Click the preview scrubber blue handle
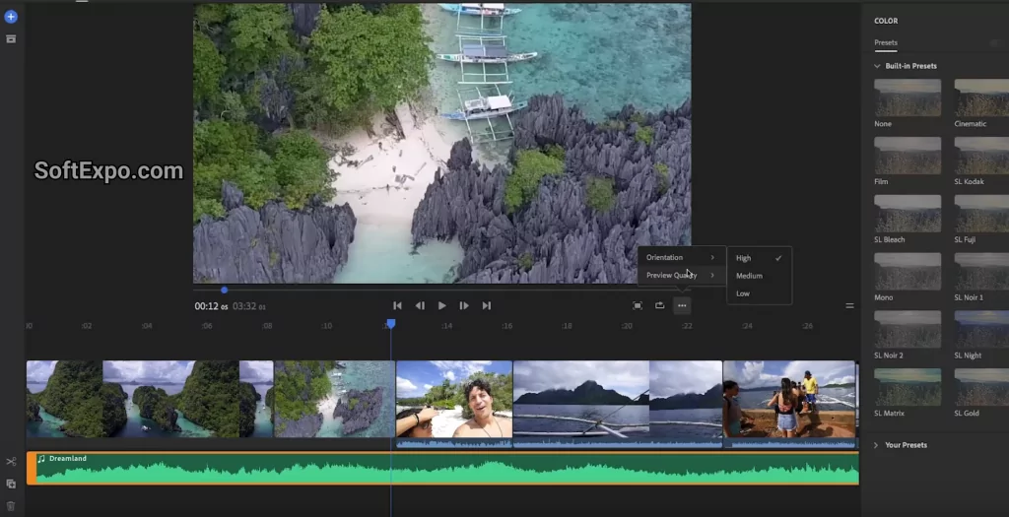 pos(224,291)
